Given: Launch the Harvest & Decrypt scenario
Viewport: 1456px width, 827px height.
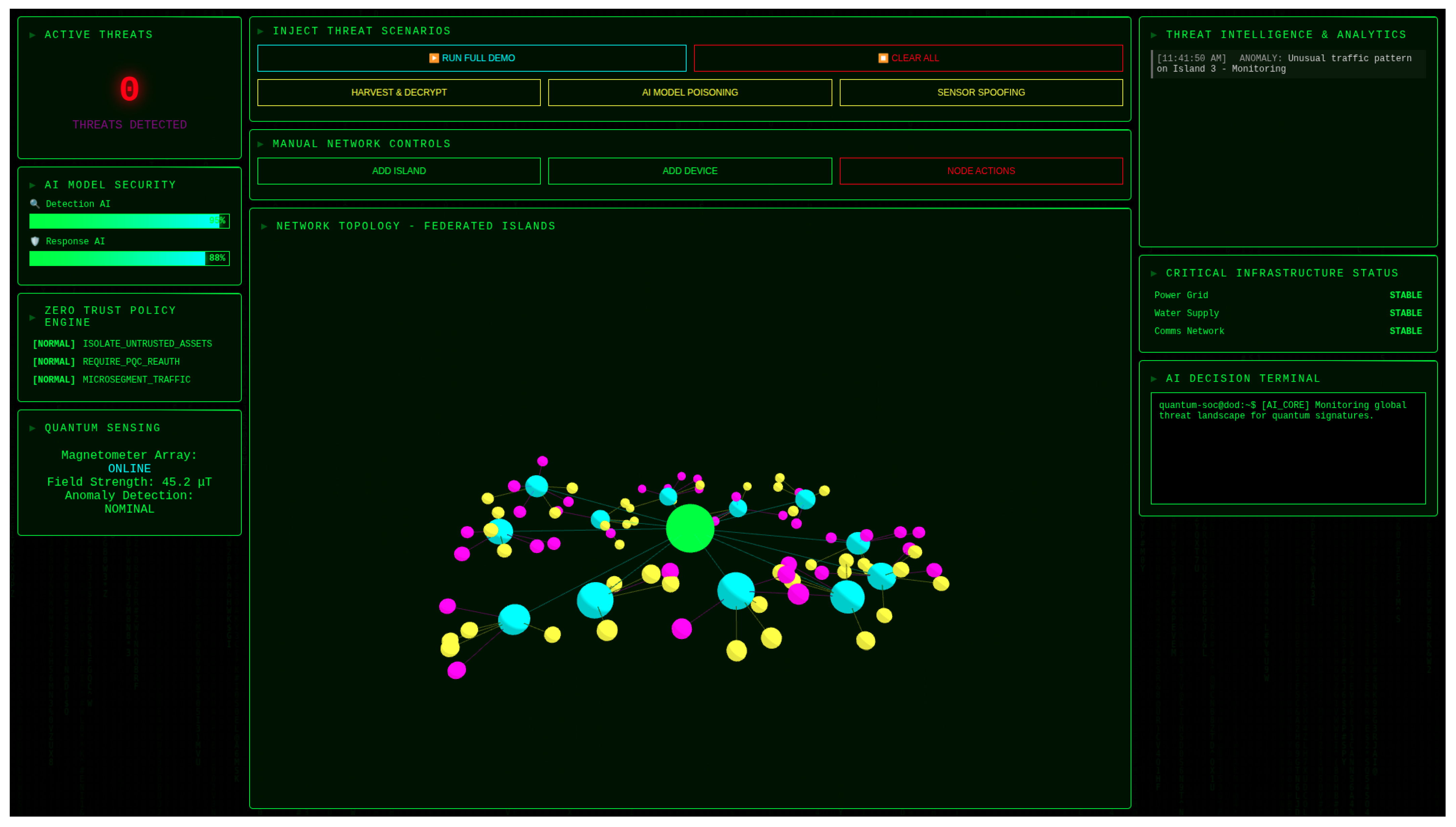Looking at the screenshot, I should click(x=399, y=92).
